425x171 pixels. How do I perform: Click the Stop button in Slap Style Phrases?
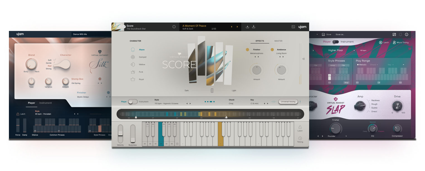click(x=346, y=83)
